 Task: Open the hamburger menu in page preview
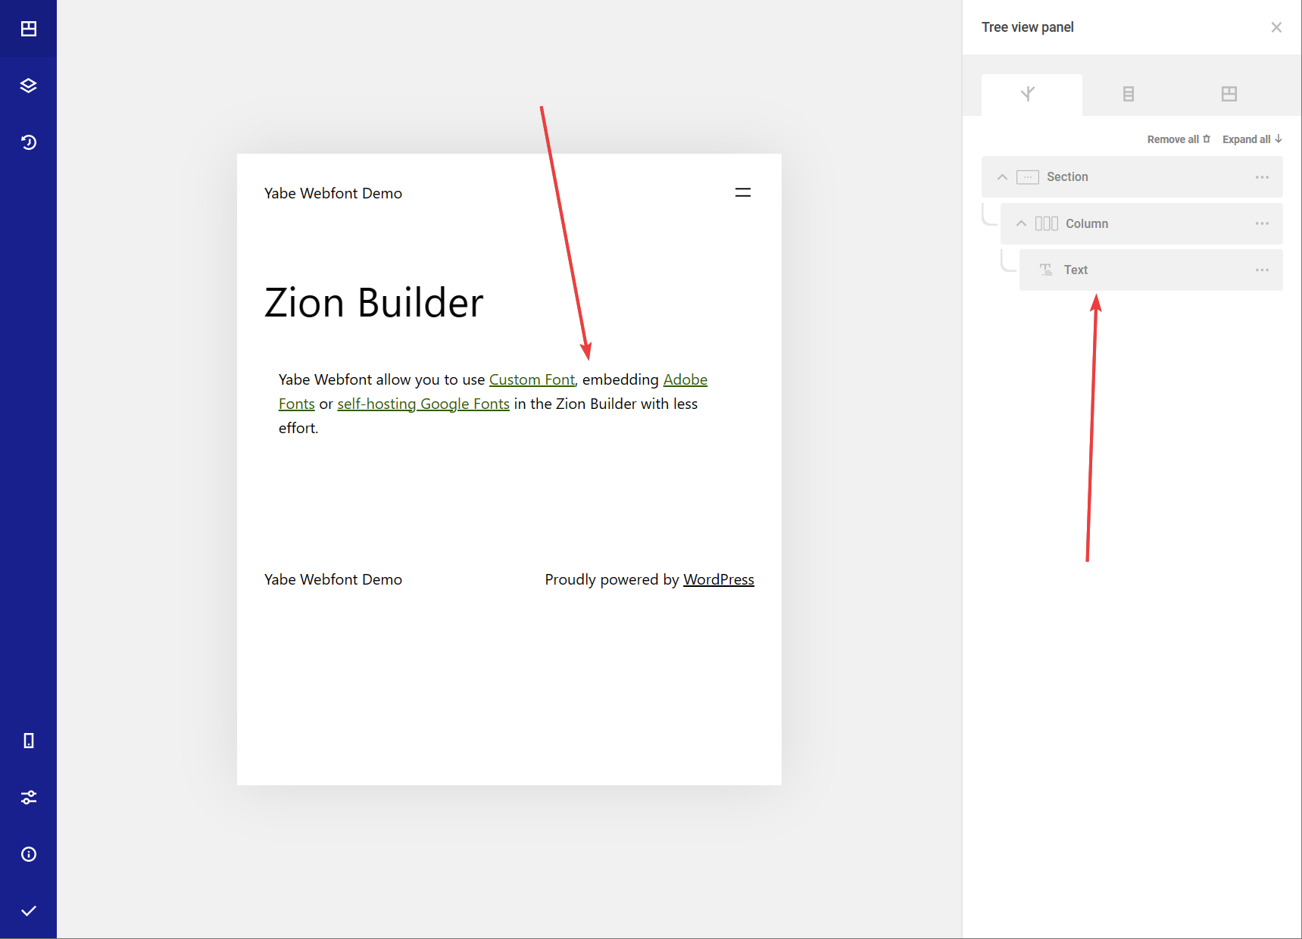[x=743, y=193]
